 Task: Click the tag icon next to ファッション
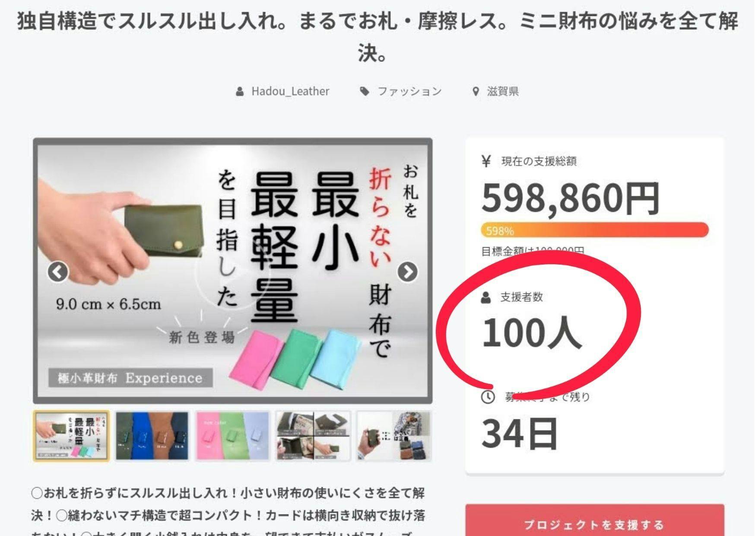click(365, 92)
